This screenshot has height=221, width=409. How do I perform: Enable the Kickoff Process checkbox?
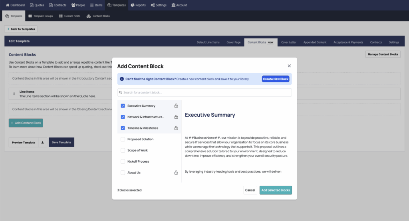click(123, 161)
